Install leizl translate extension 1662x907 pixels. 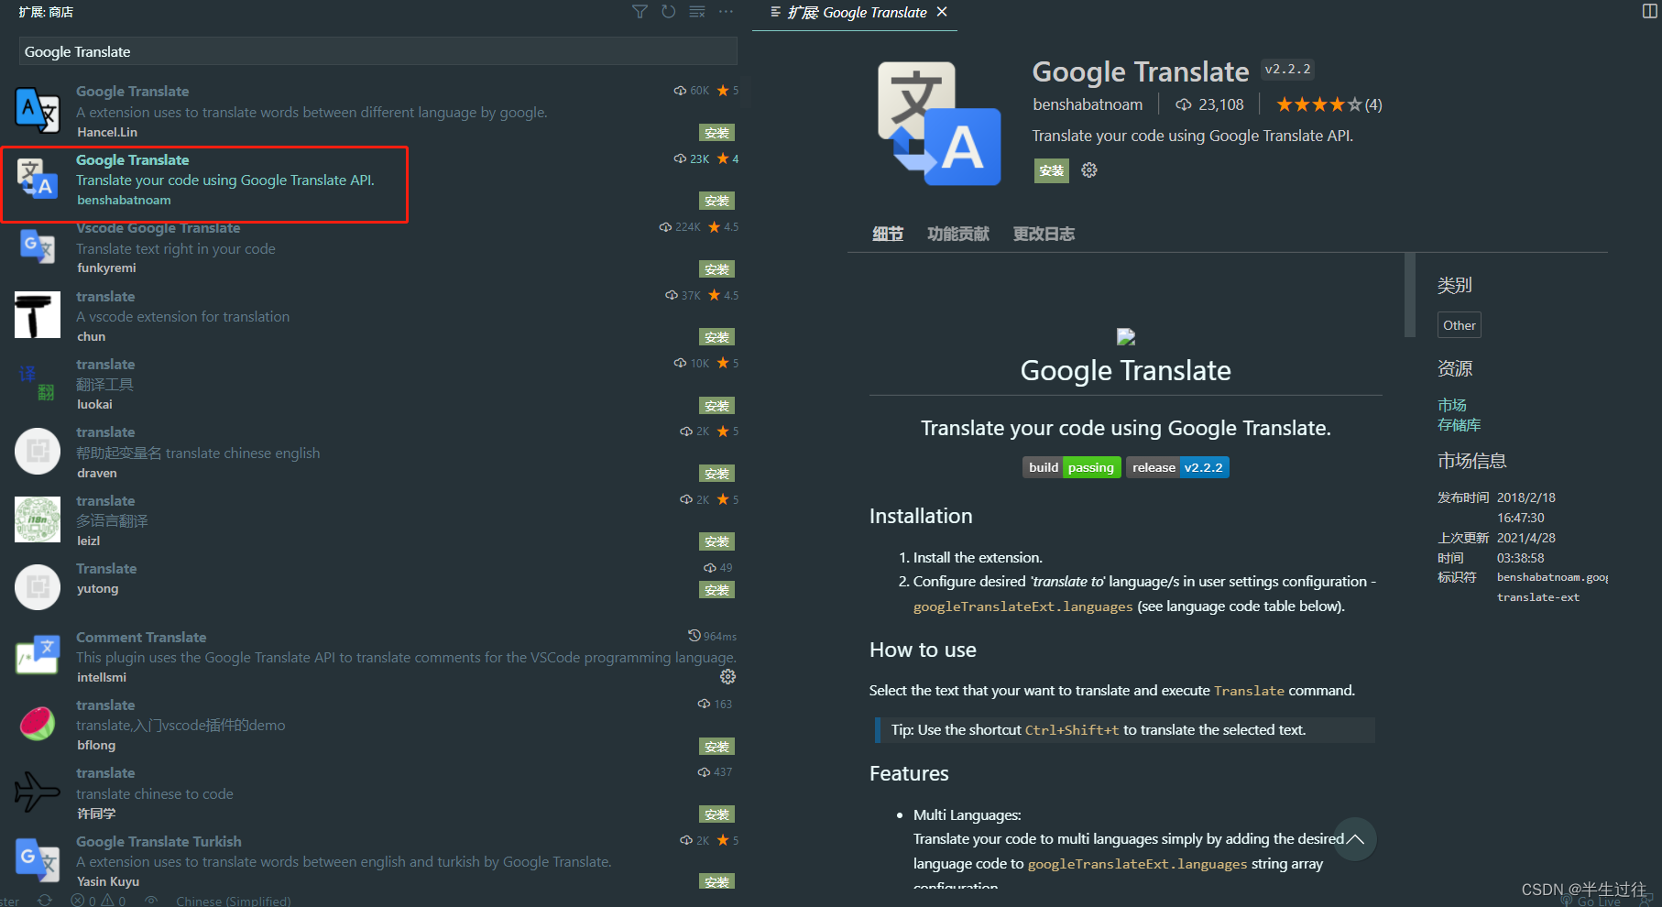coord(716,541)
